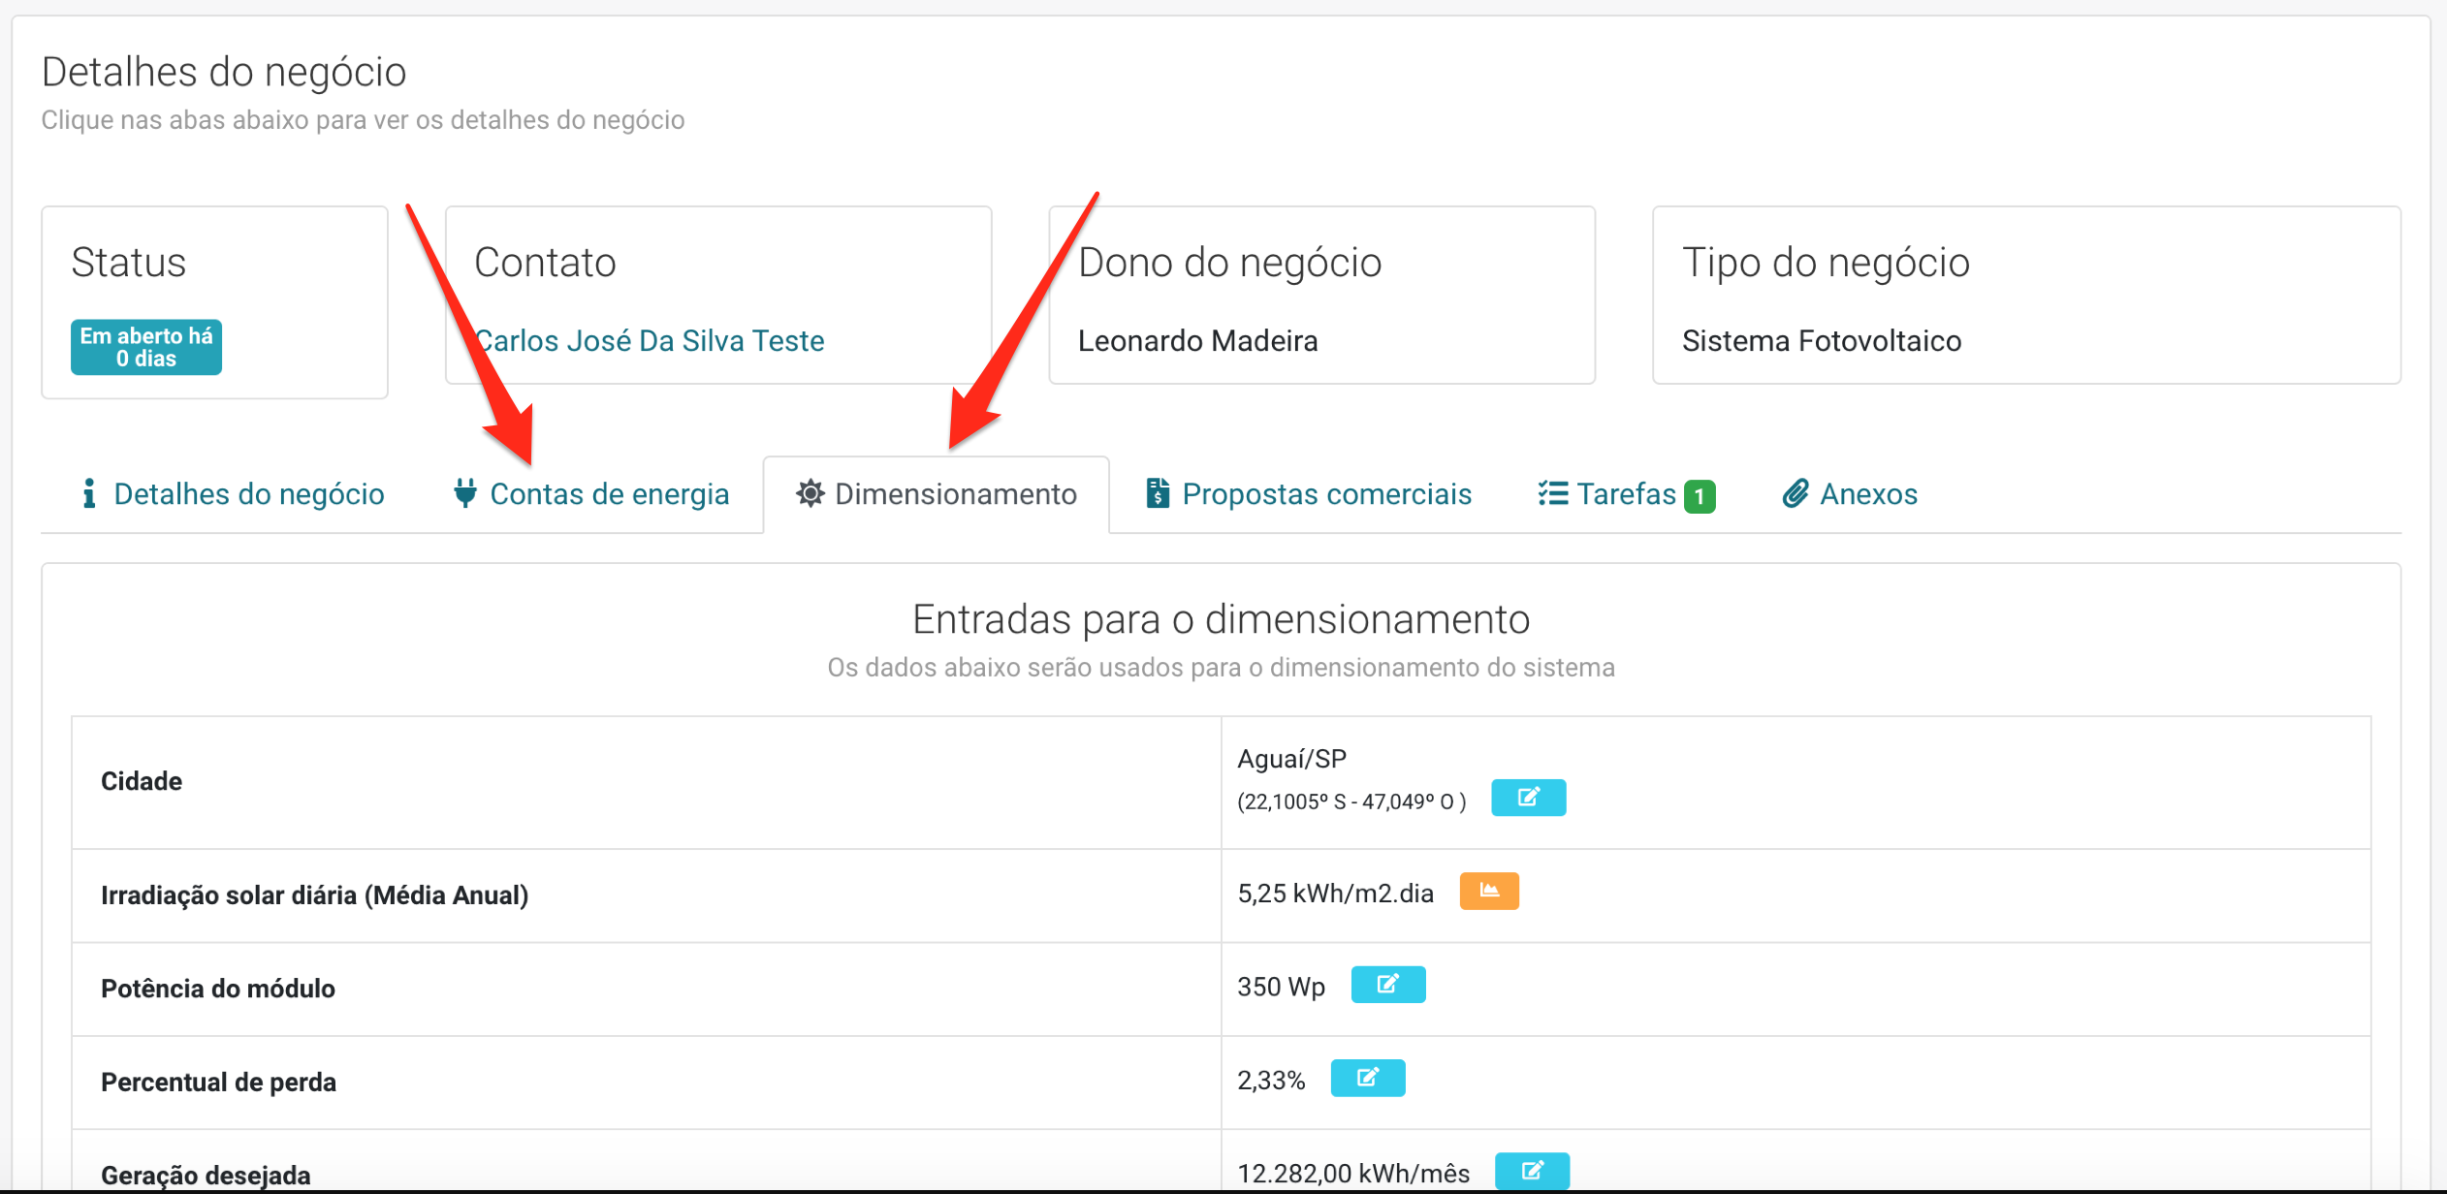Image resolution: width=2447 pixels, height=1194 pixels.
Task: Open the Detalhes do negócio tab
Action: [x=233, y=494]
